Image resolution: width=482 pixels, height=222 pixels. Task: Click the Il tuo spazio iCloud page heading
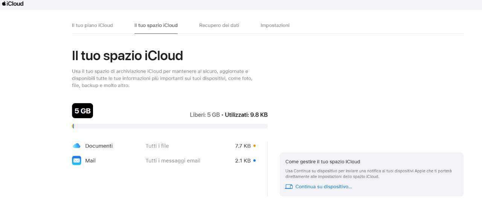tap(127, 56)
